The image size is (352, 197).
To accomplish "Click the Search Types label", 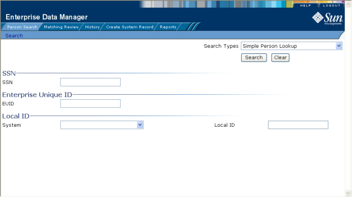I will 221,46.
